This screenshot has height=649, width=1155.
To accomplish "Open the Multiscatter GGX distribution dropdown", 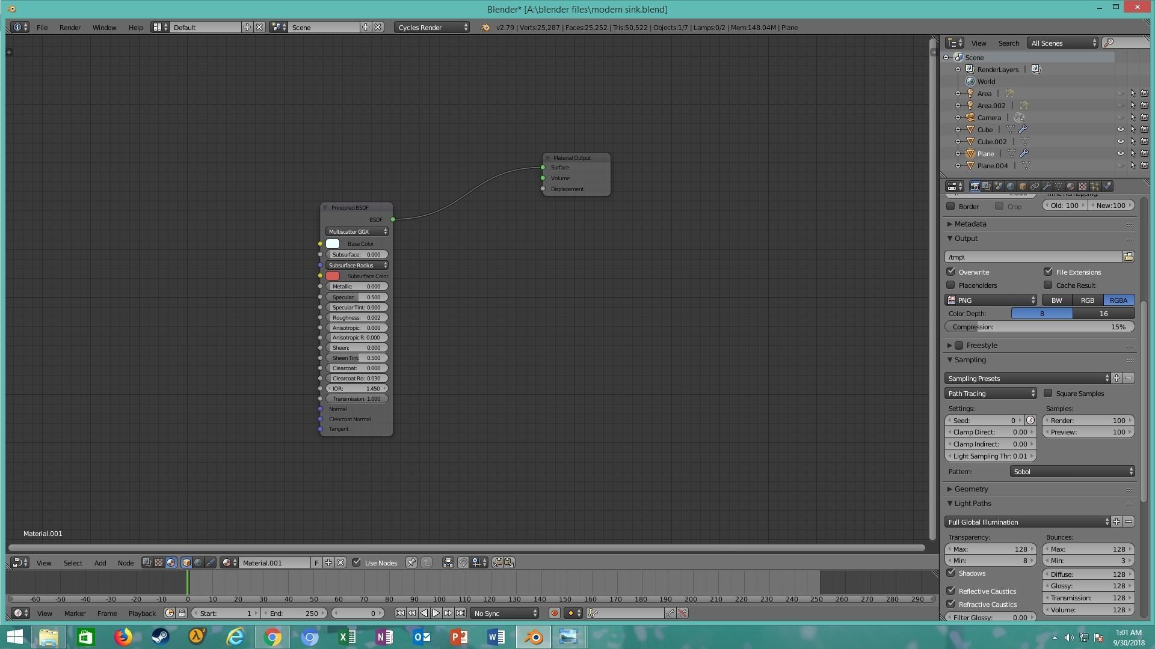I will [x=357, y=232].
